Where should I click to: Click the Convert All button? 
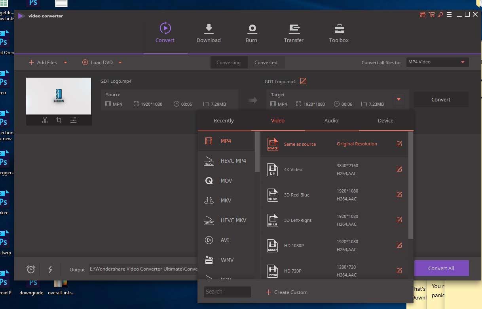tap(441, 268)
